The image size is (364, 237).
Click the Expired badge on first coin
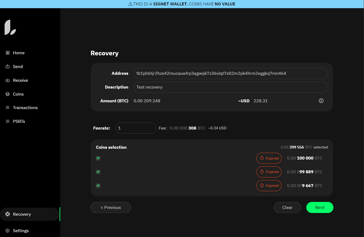point(269,158)
